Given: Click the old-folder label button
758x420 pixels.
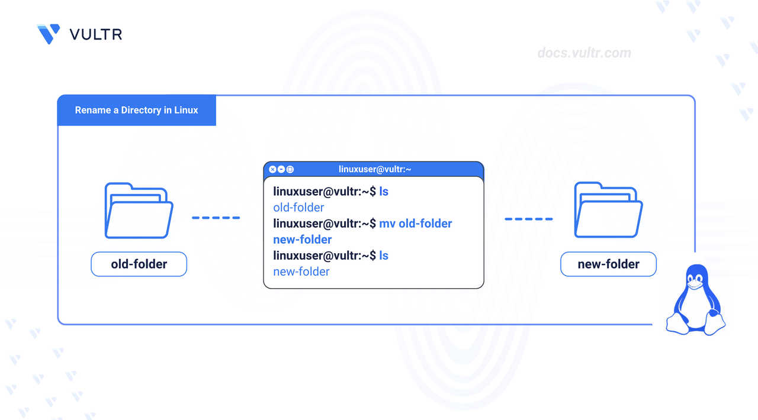Looking at the screenshot, I should (139, 264).
